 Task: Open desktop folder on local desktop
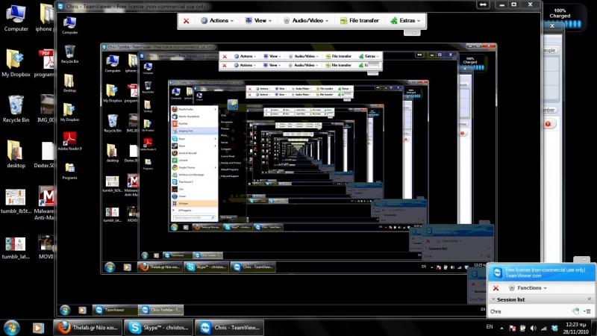click(16, 155)
